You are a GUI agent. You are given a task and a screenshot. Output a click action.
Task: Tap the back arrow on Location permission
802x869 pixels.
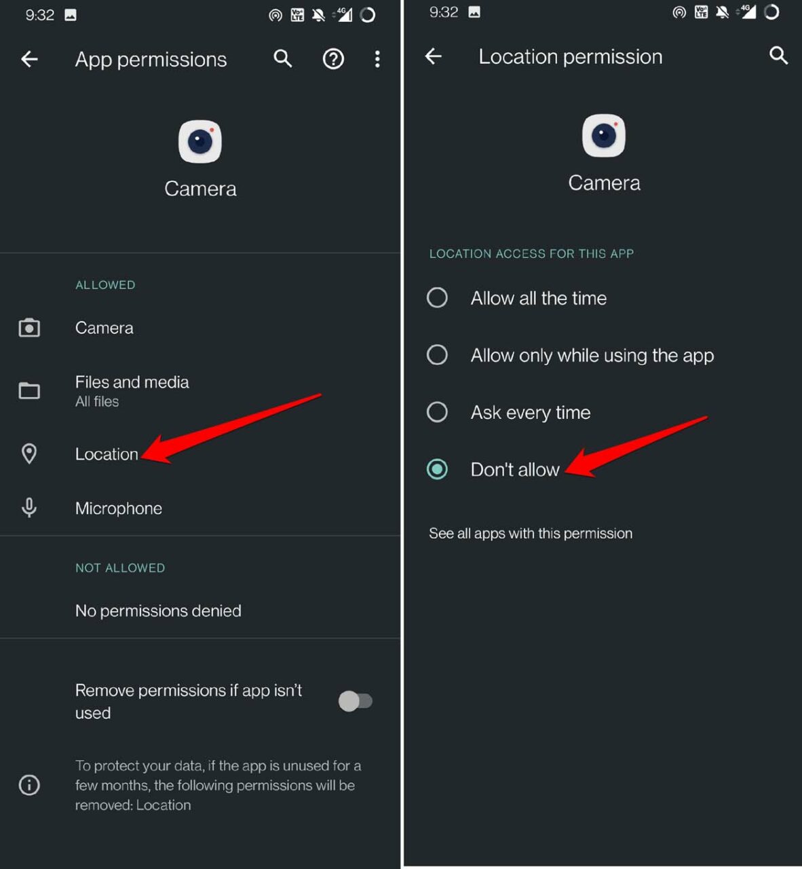tap(434, 56)
